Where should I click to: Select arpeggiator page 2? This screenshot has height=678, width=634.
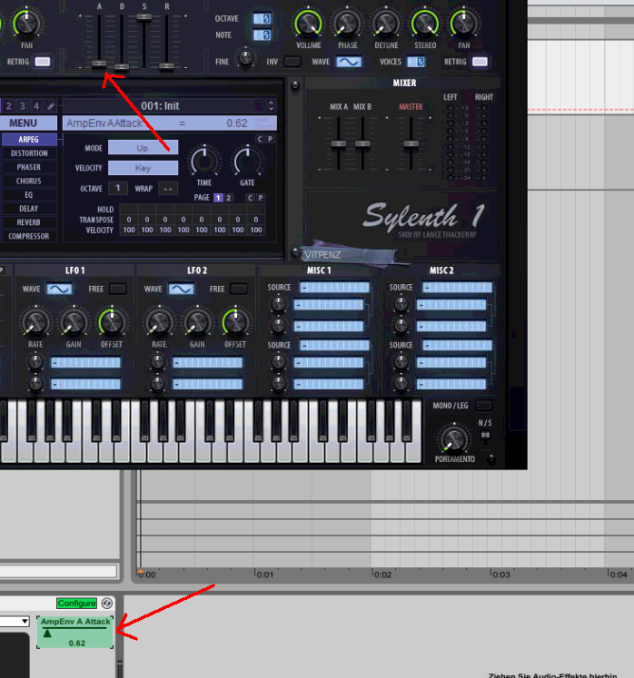pos(229,198)
